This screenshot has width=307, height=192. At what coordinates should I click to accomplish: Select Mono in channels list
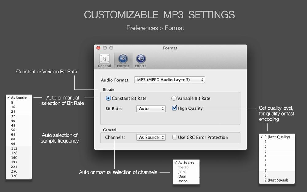click(x=186, y=181)
